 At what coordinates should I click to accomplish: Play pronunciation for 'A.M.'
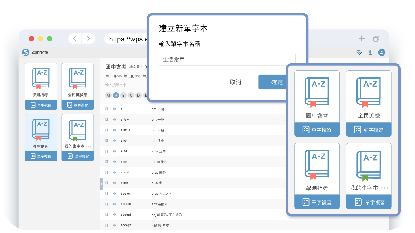(x=115, y=151)
